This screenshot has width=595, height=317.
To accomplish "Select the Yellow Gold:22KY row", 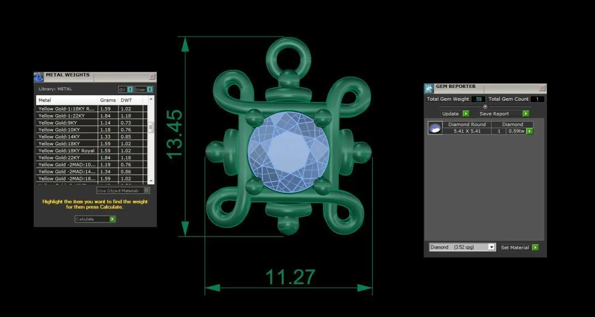I will (92, 157).
